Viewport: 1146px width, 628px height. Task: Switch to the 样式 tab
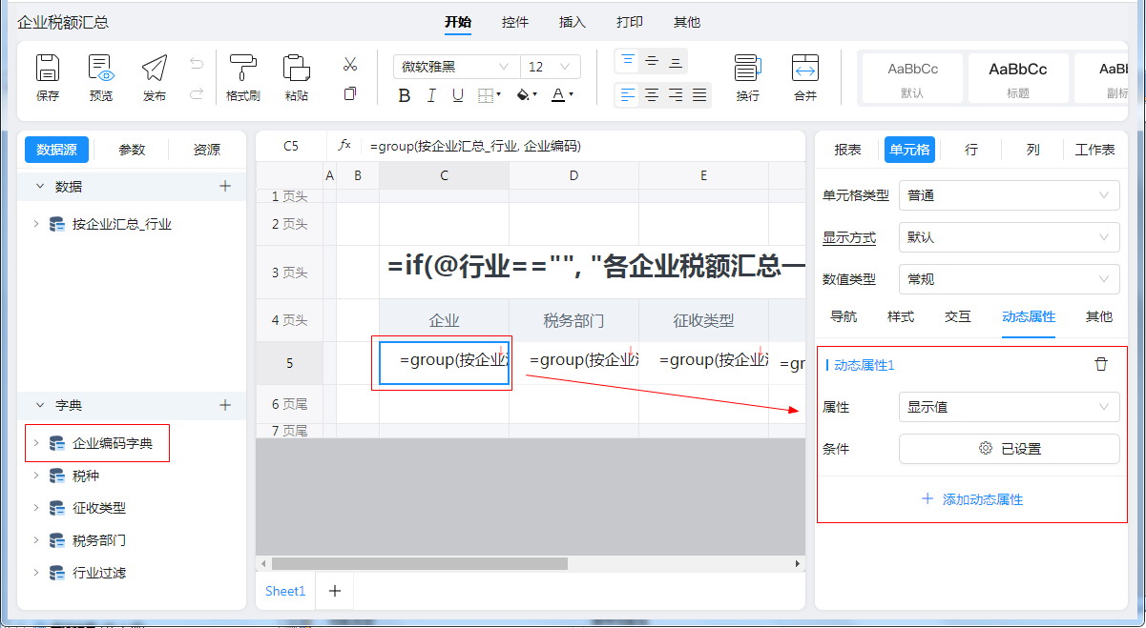click(901, 316)
